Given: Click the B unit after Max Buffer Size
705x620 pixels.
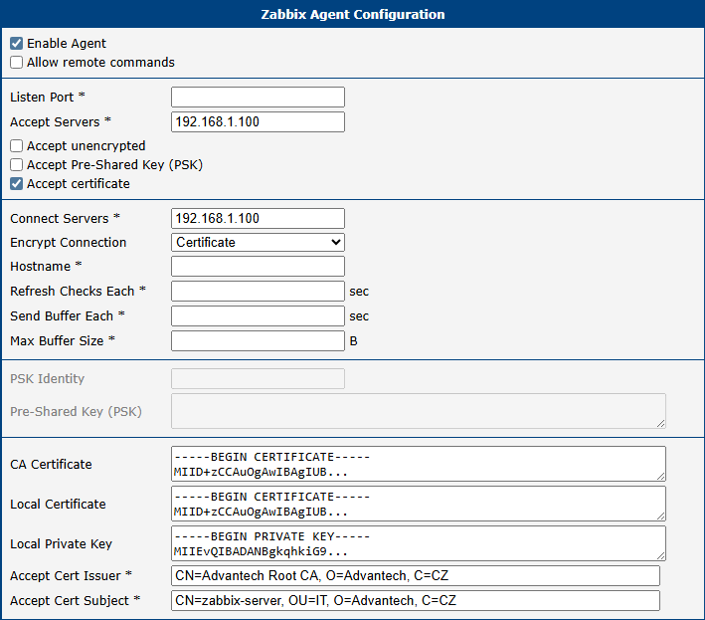Looking at the screenshot, I should pos(353,341).
